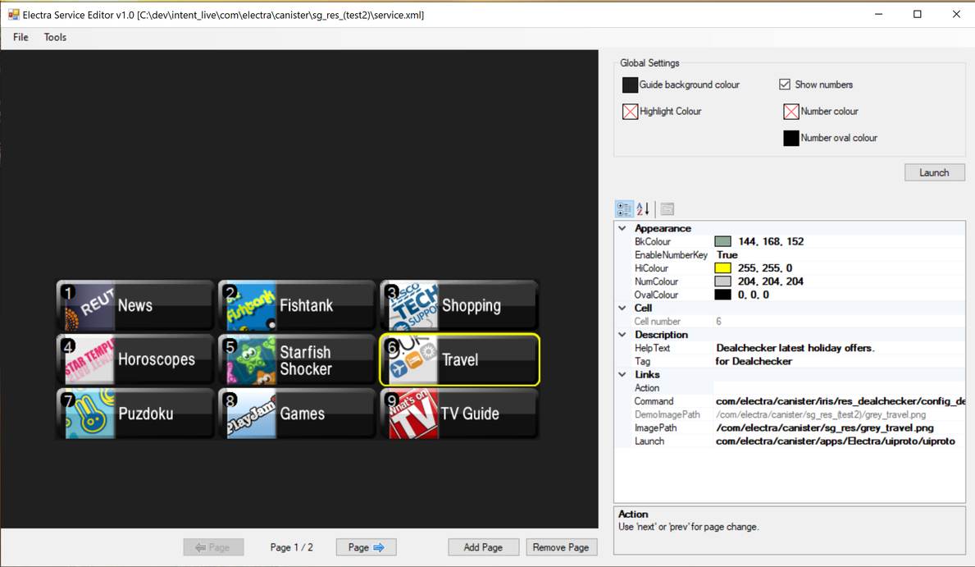
Task: Select the News tile icon
Action: 87,306
